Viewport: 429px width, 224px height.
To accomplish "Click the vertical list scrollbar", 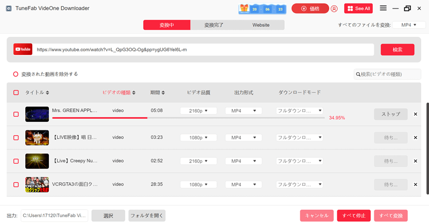I will [427, 149].
